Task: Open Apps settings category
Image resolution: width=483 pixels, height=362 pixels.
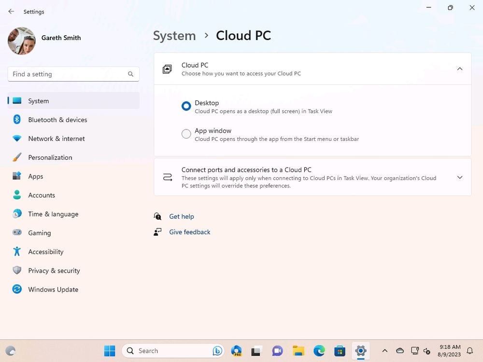Action: 73,176
